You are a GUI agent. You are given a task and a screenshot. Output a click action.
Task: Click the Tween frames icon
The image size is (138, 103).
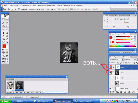coord(32,93)
